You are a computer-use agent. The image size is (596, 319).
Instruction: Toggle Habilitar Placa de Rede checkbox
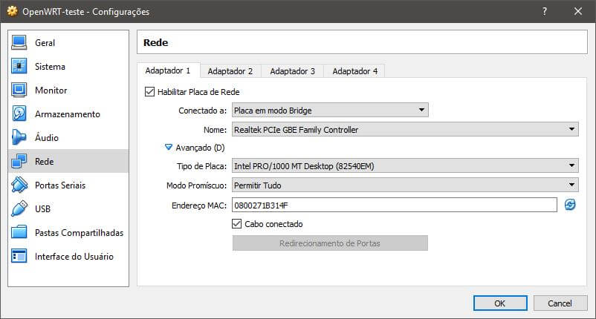150,92
